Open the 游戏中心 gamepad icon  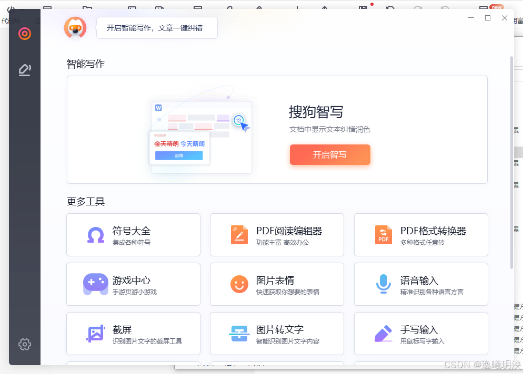96,284
